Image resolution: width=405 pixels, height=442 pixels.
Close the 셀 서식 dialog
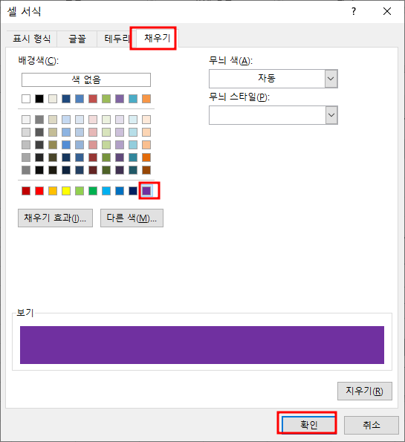click(387, 11)
